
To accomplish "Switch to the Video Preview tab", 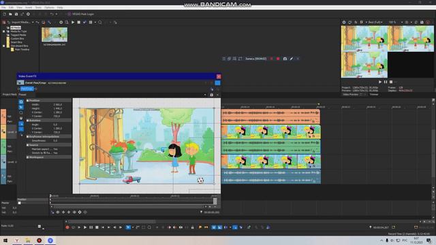I will pyautogui.click(x=350, y=95).
